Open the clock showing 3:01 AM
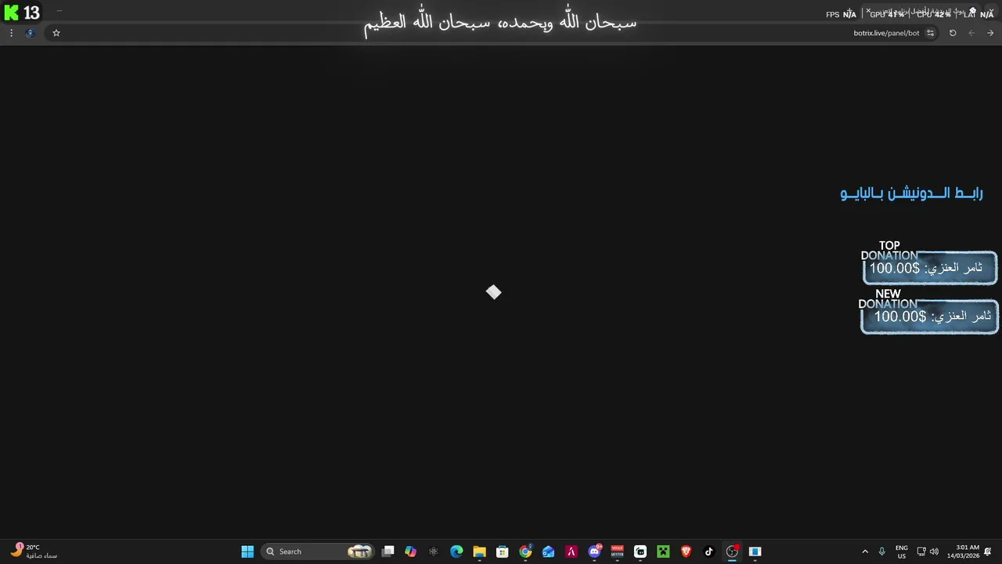The height and width of the screenshot is (564, 1002). 963,551
